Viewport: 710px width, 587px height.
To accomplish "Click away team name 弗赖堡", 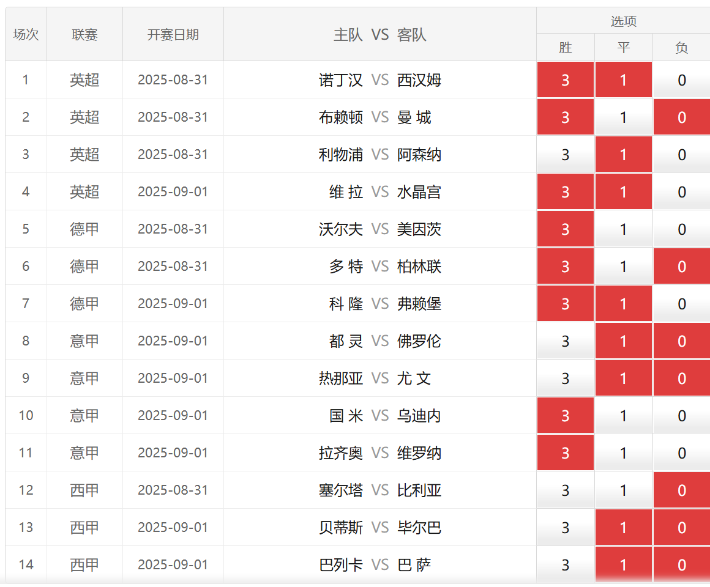I will (x=419, y=304).
